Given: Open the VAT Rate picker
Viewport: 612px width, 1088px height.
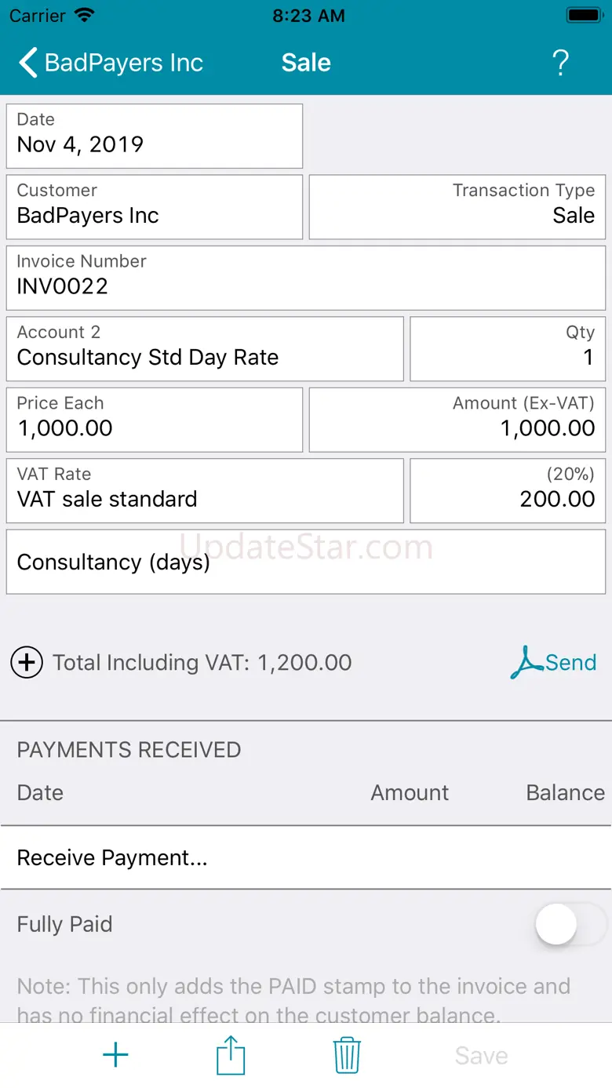Looking at the screenshot, I should (205, 491).
